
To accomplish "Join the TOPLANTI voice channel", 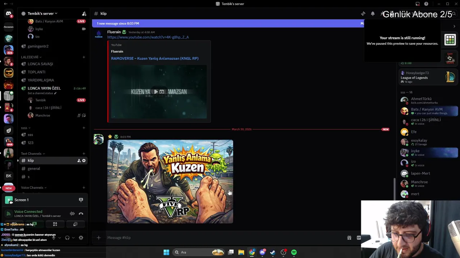I will point(53,72).
